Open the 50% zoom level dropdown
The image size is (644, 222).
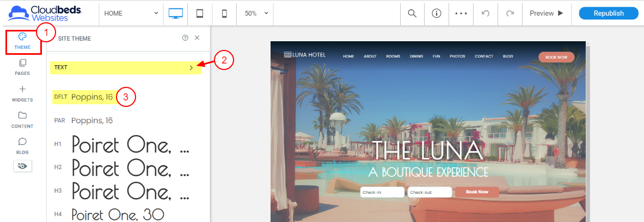coord(255,14)
